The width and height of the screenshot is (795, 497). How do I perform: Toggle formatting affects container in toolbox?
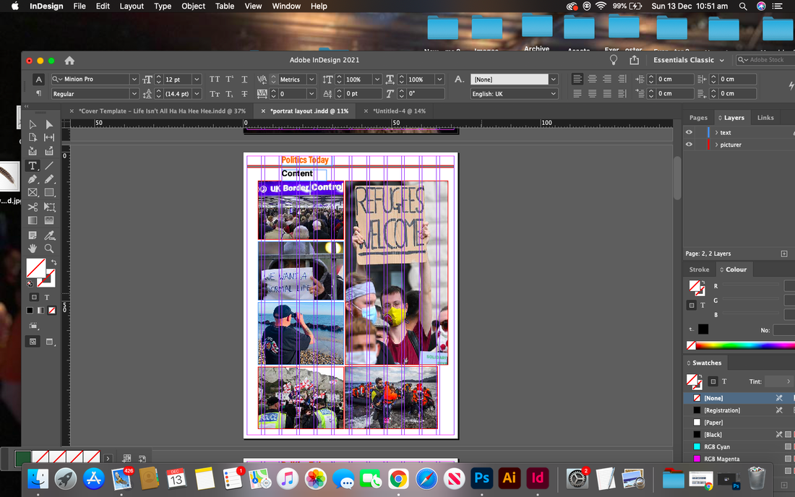coord(34,297)
